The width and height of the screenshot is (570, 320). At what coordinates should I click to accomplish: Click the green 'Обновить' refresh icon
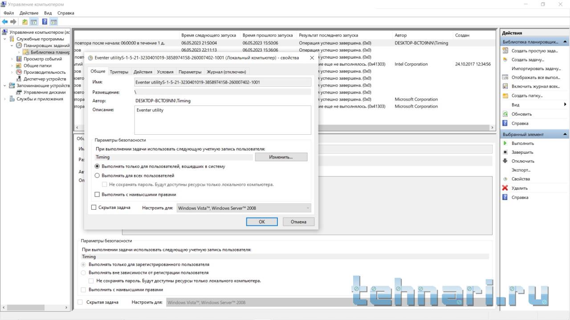point(505,114)
